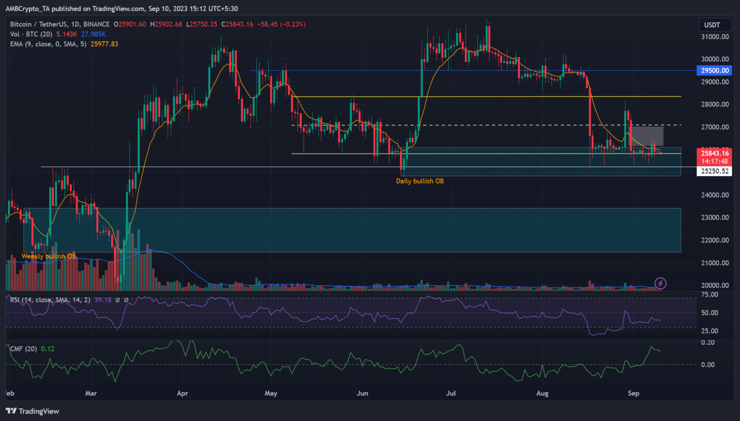Screen dimensions: 740x421
Task: Select the 'Weekly bullish OB' text label
Action: click(x=49, y=256)
